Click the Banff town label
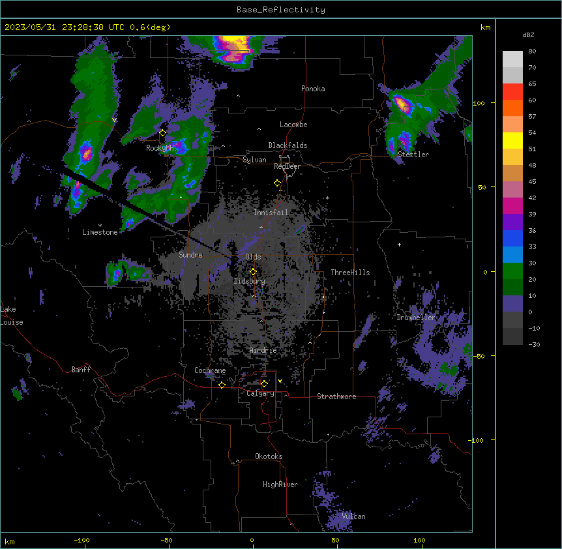The image size is (562, 549). [x=81, y=370]
